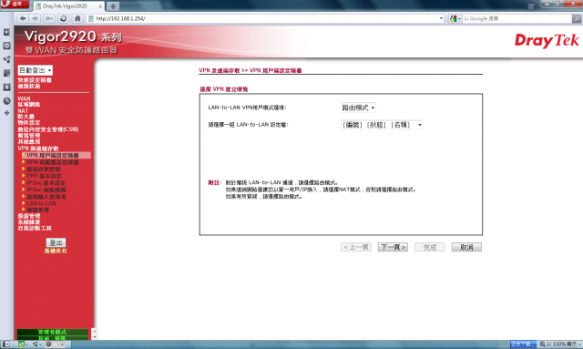Open the Opera Unite share sidebar icon

[x=6, y=59]
